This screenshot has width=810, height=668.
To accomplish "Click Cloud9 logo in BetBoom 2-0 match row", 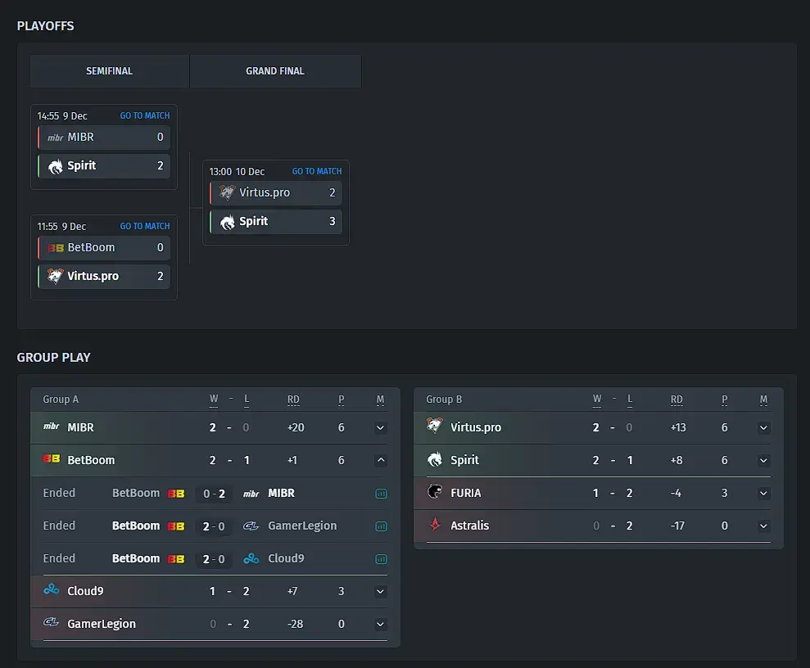I will click(251, 558).
